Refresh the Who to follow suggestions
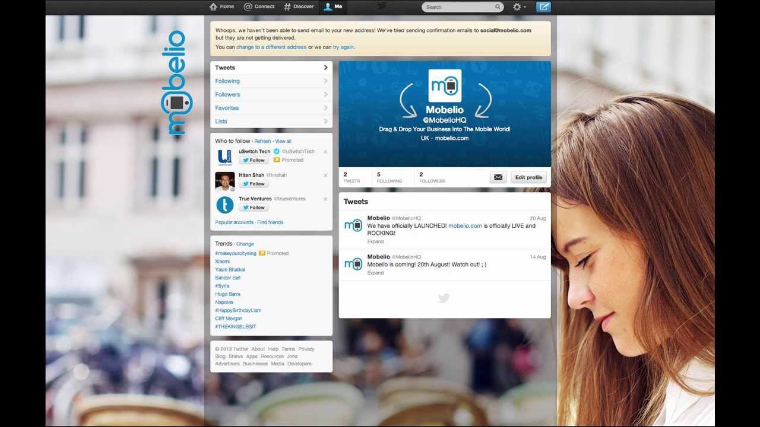Image resolution: width=760 pixels, height=427 pixels. (262, 142)
